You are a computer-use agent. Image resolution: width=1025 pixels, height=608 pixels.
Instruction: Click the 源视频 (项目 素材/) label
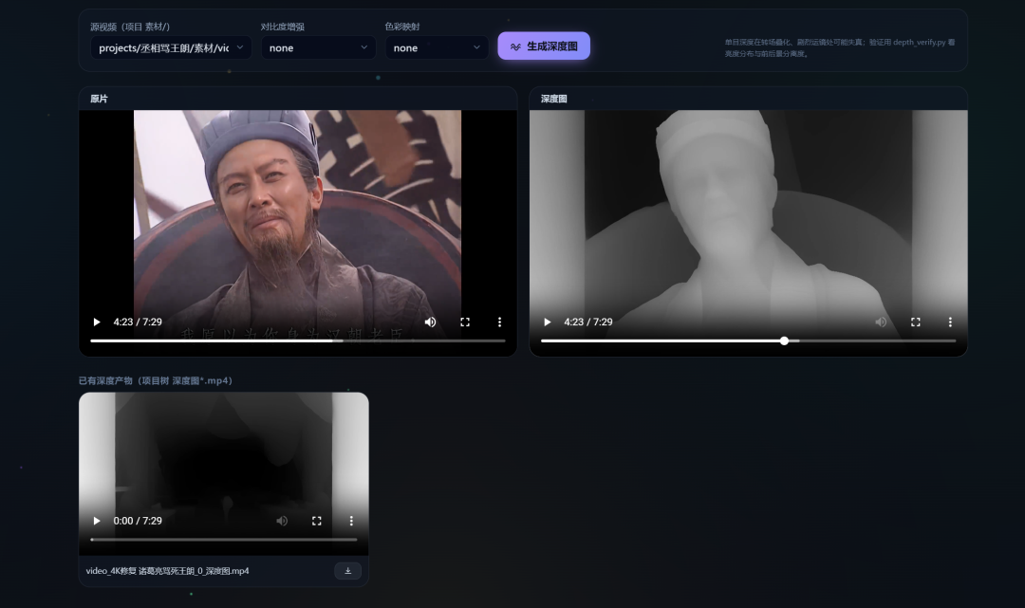(130, 27)
